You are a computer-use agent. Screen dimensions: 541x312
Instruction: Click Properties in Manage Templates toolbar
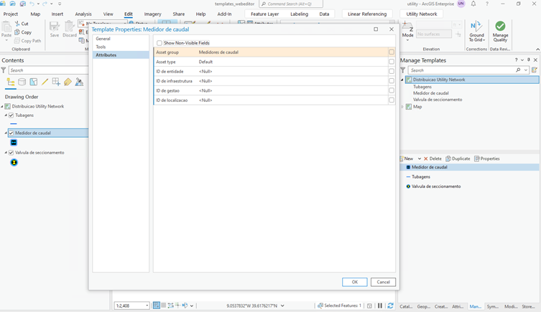(x=487, y=159)
